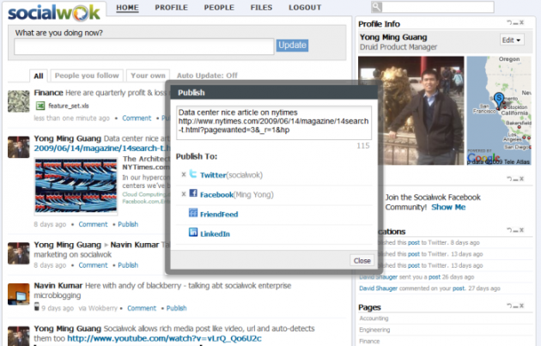
Task: Click the blue location pin on the map
Action: click(499, 100)
